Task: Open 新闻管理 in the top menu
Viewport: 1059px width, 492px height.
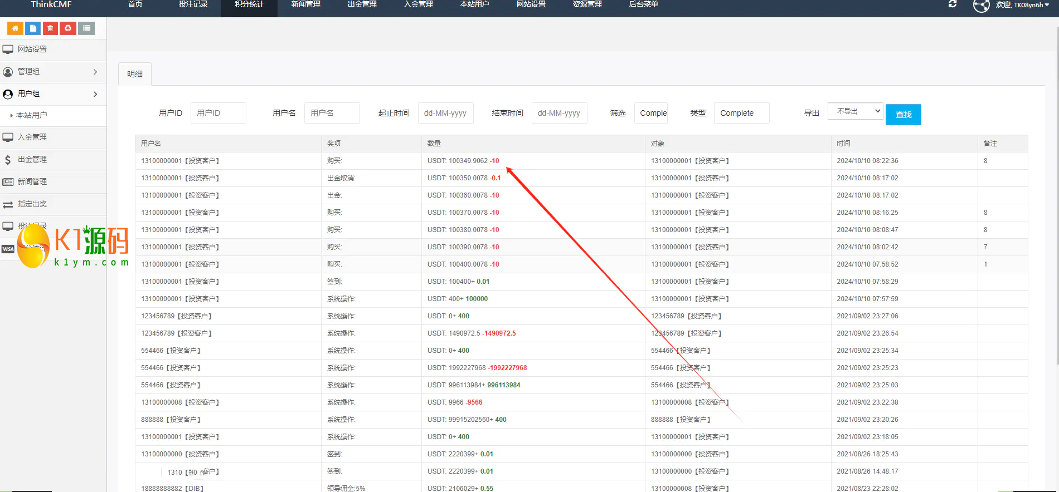Action: 305,4
